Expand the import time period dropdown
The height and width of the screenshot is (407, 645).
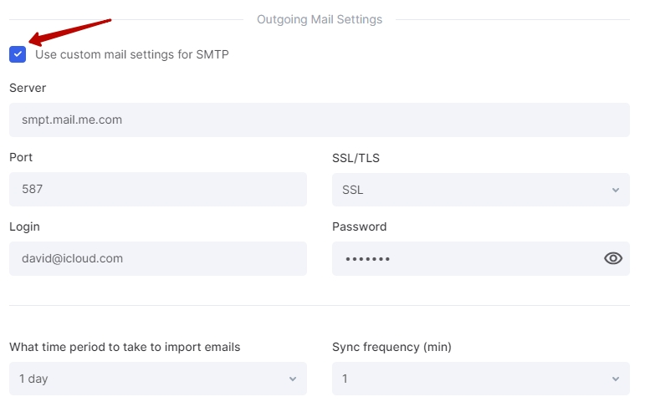click(x=158, y=379)
